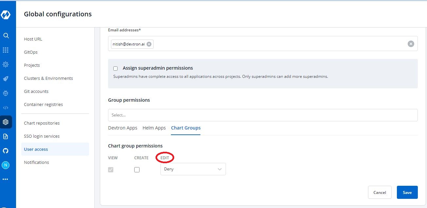
Task: Open the EDIT permission Deny dropdown
Action: [193, 169]
